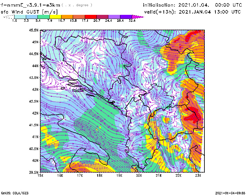Click the 20E longitude label
Viewport: 252px width, 195px height.
(x=139, y=175)
